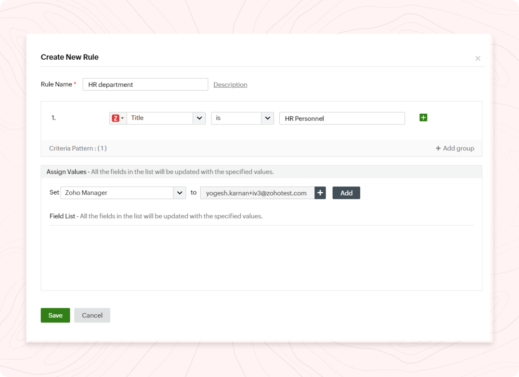Add a new criteria row with green plus

pyautogui.click(x=423, y=117)
